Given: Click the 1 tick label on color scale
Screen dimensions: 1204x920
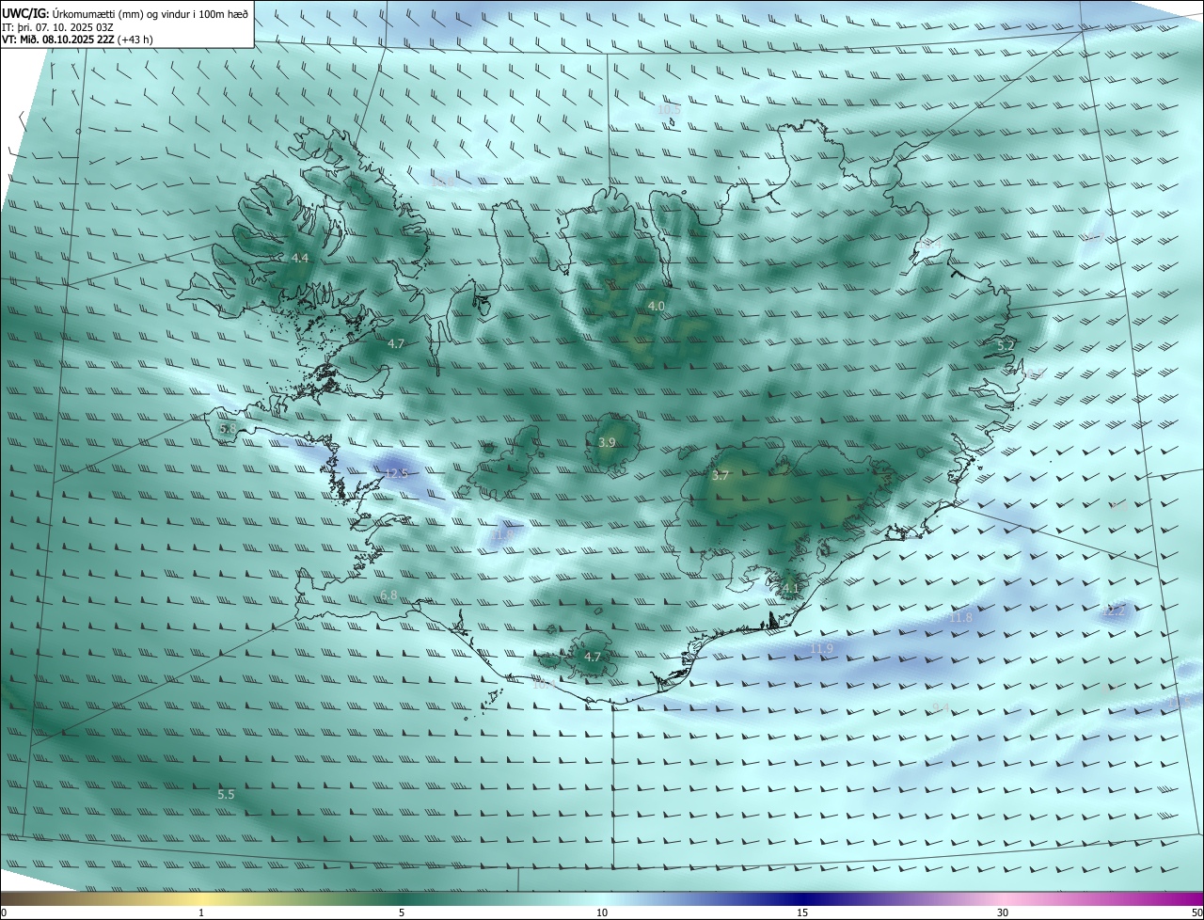Looking at the screenshot, I should coord(201,912).
